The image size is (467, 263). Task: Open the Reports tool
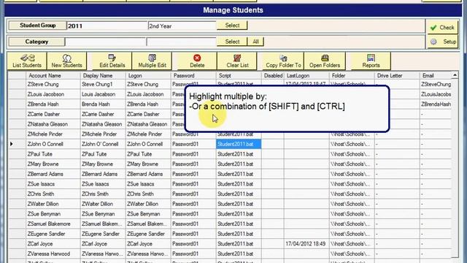(x=371, y=61)
